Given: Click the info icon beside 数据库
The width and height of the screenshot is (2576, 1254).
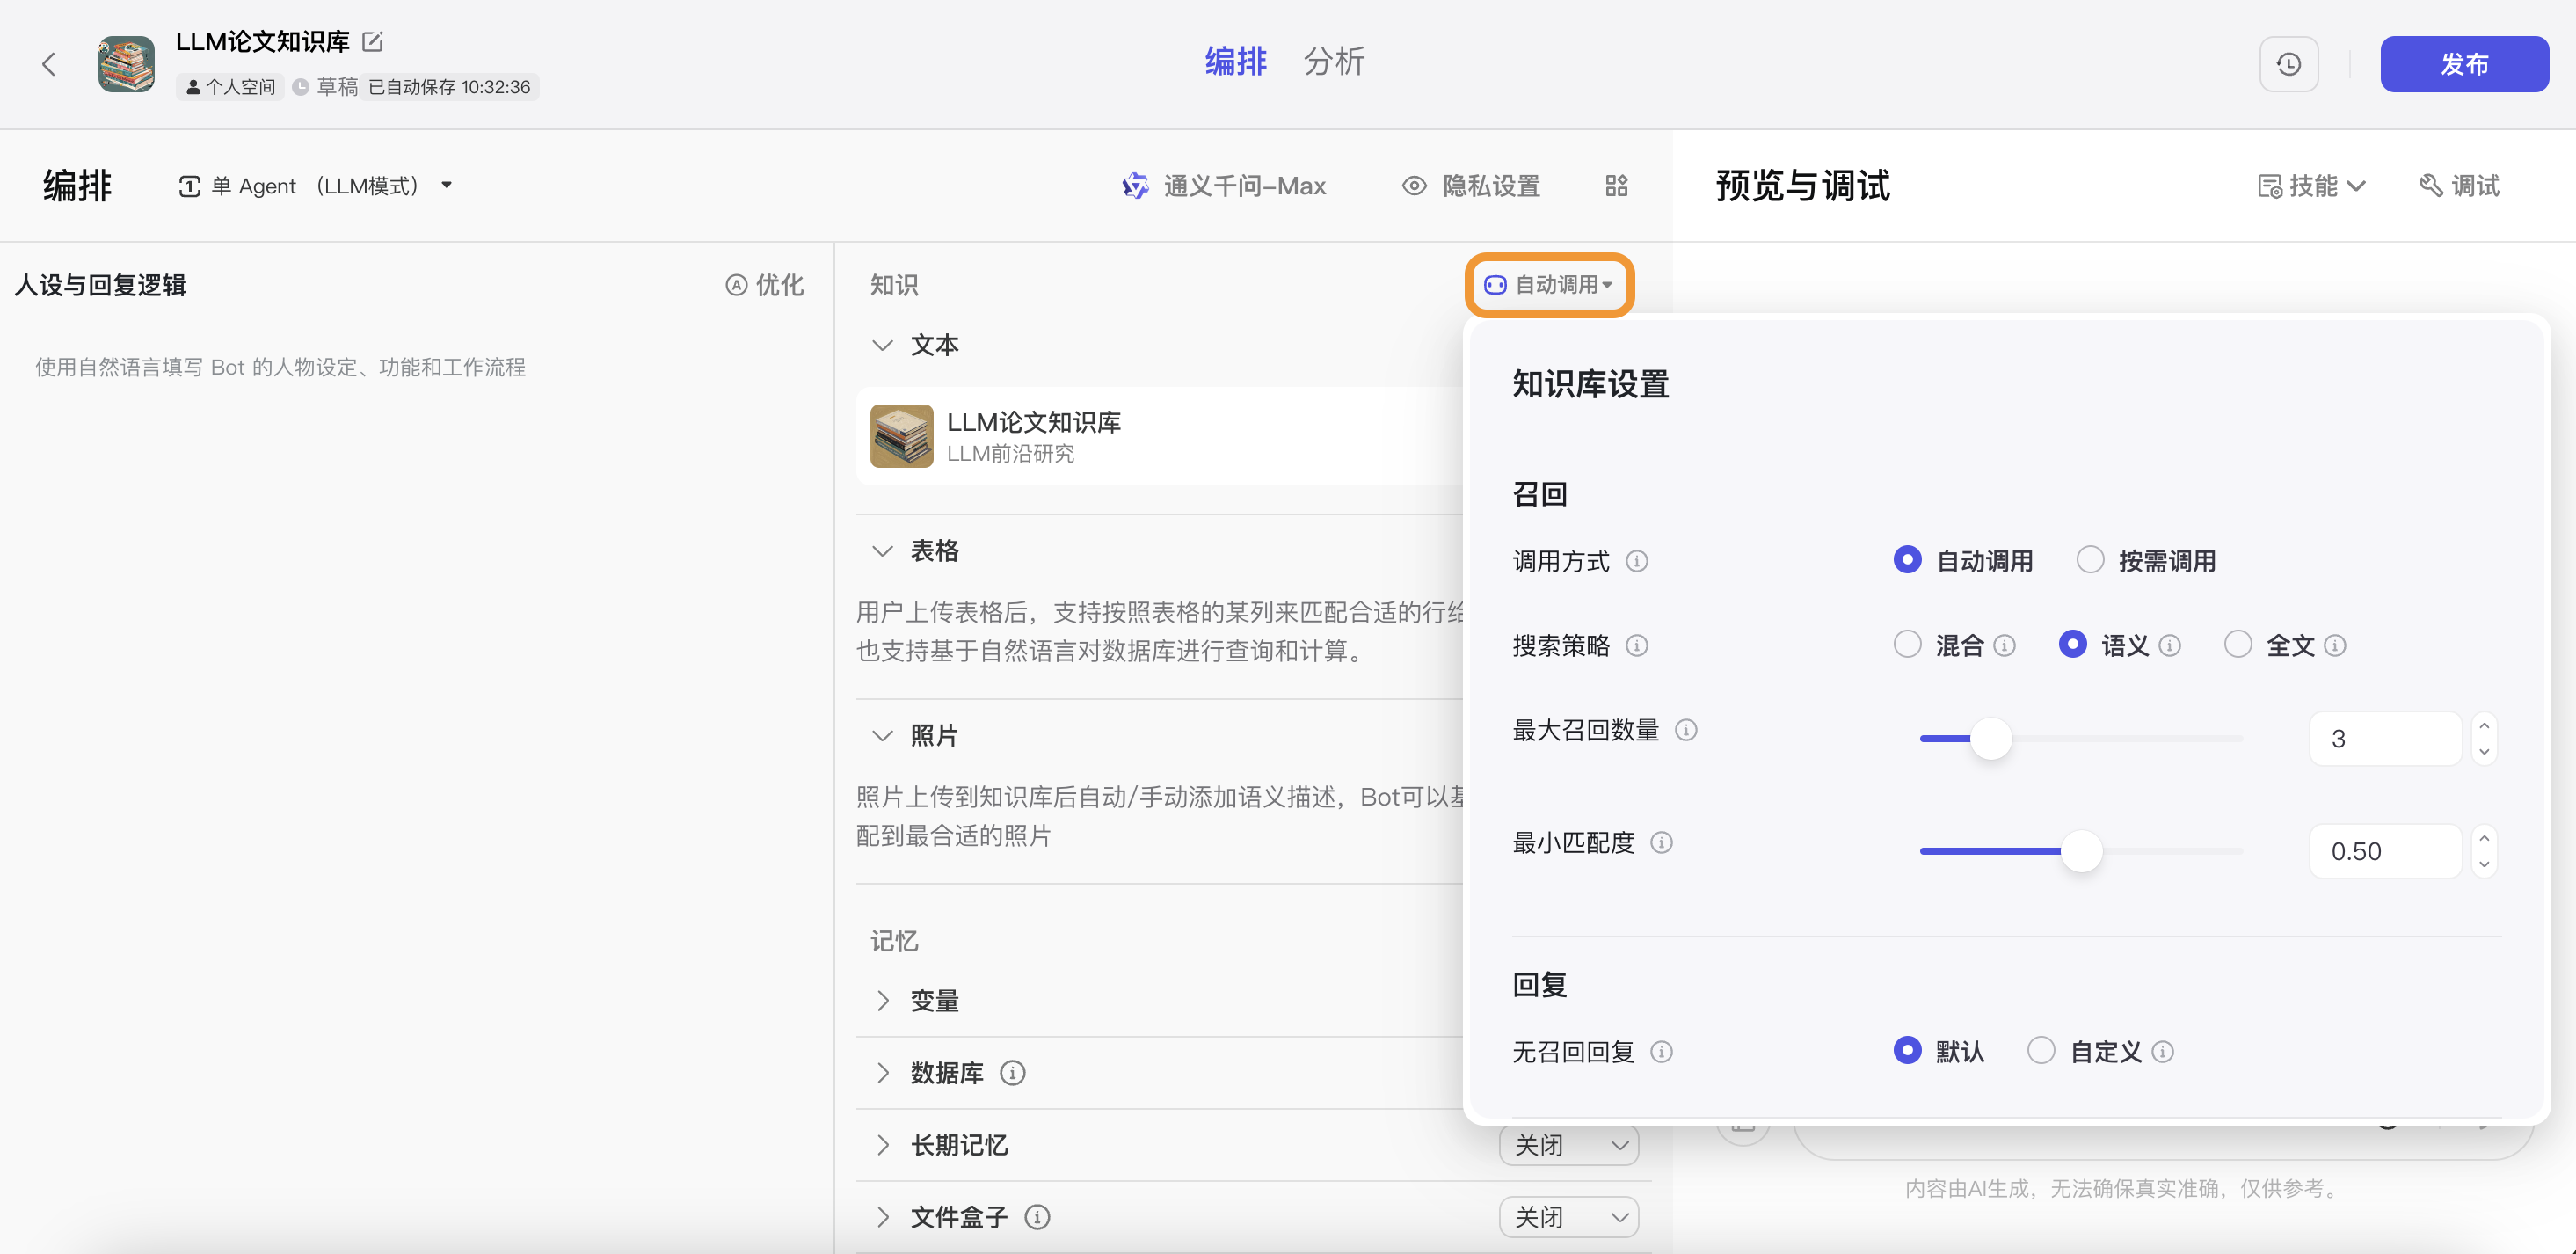Looking at the screenshot, I should (1014, 1072).
